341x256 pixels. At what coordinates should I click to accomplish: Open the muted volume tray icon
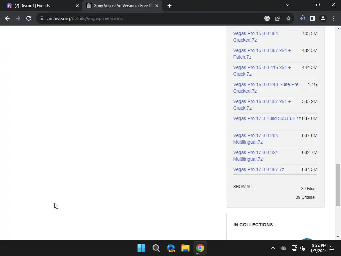(x=303, y=248)
